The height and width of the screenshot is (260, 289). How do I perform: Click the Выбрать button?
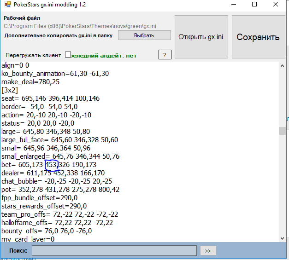[x=144, y=35]
